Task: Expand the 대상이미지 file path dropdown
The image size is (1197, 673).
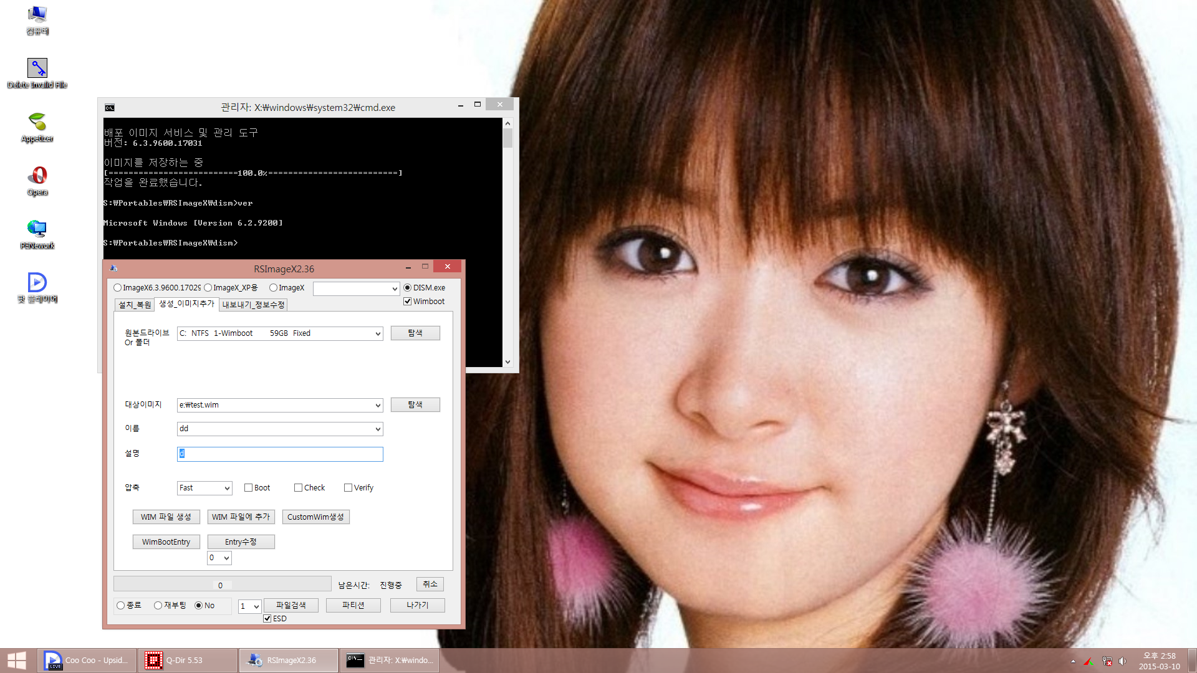Action: click(377, 404)
